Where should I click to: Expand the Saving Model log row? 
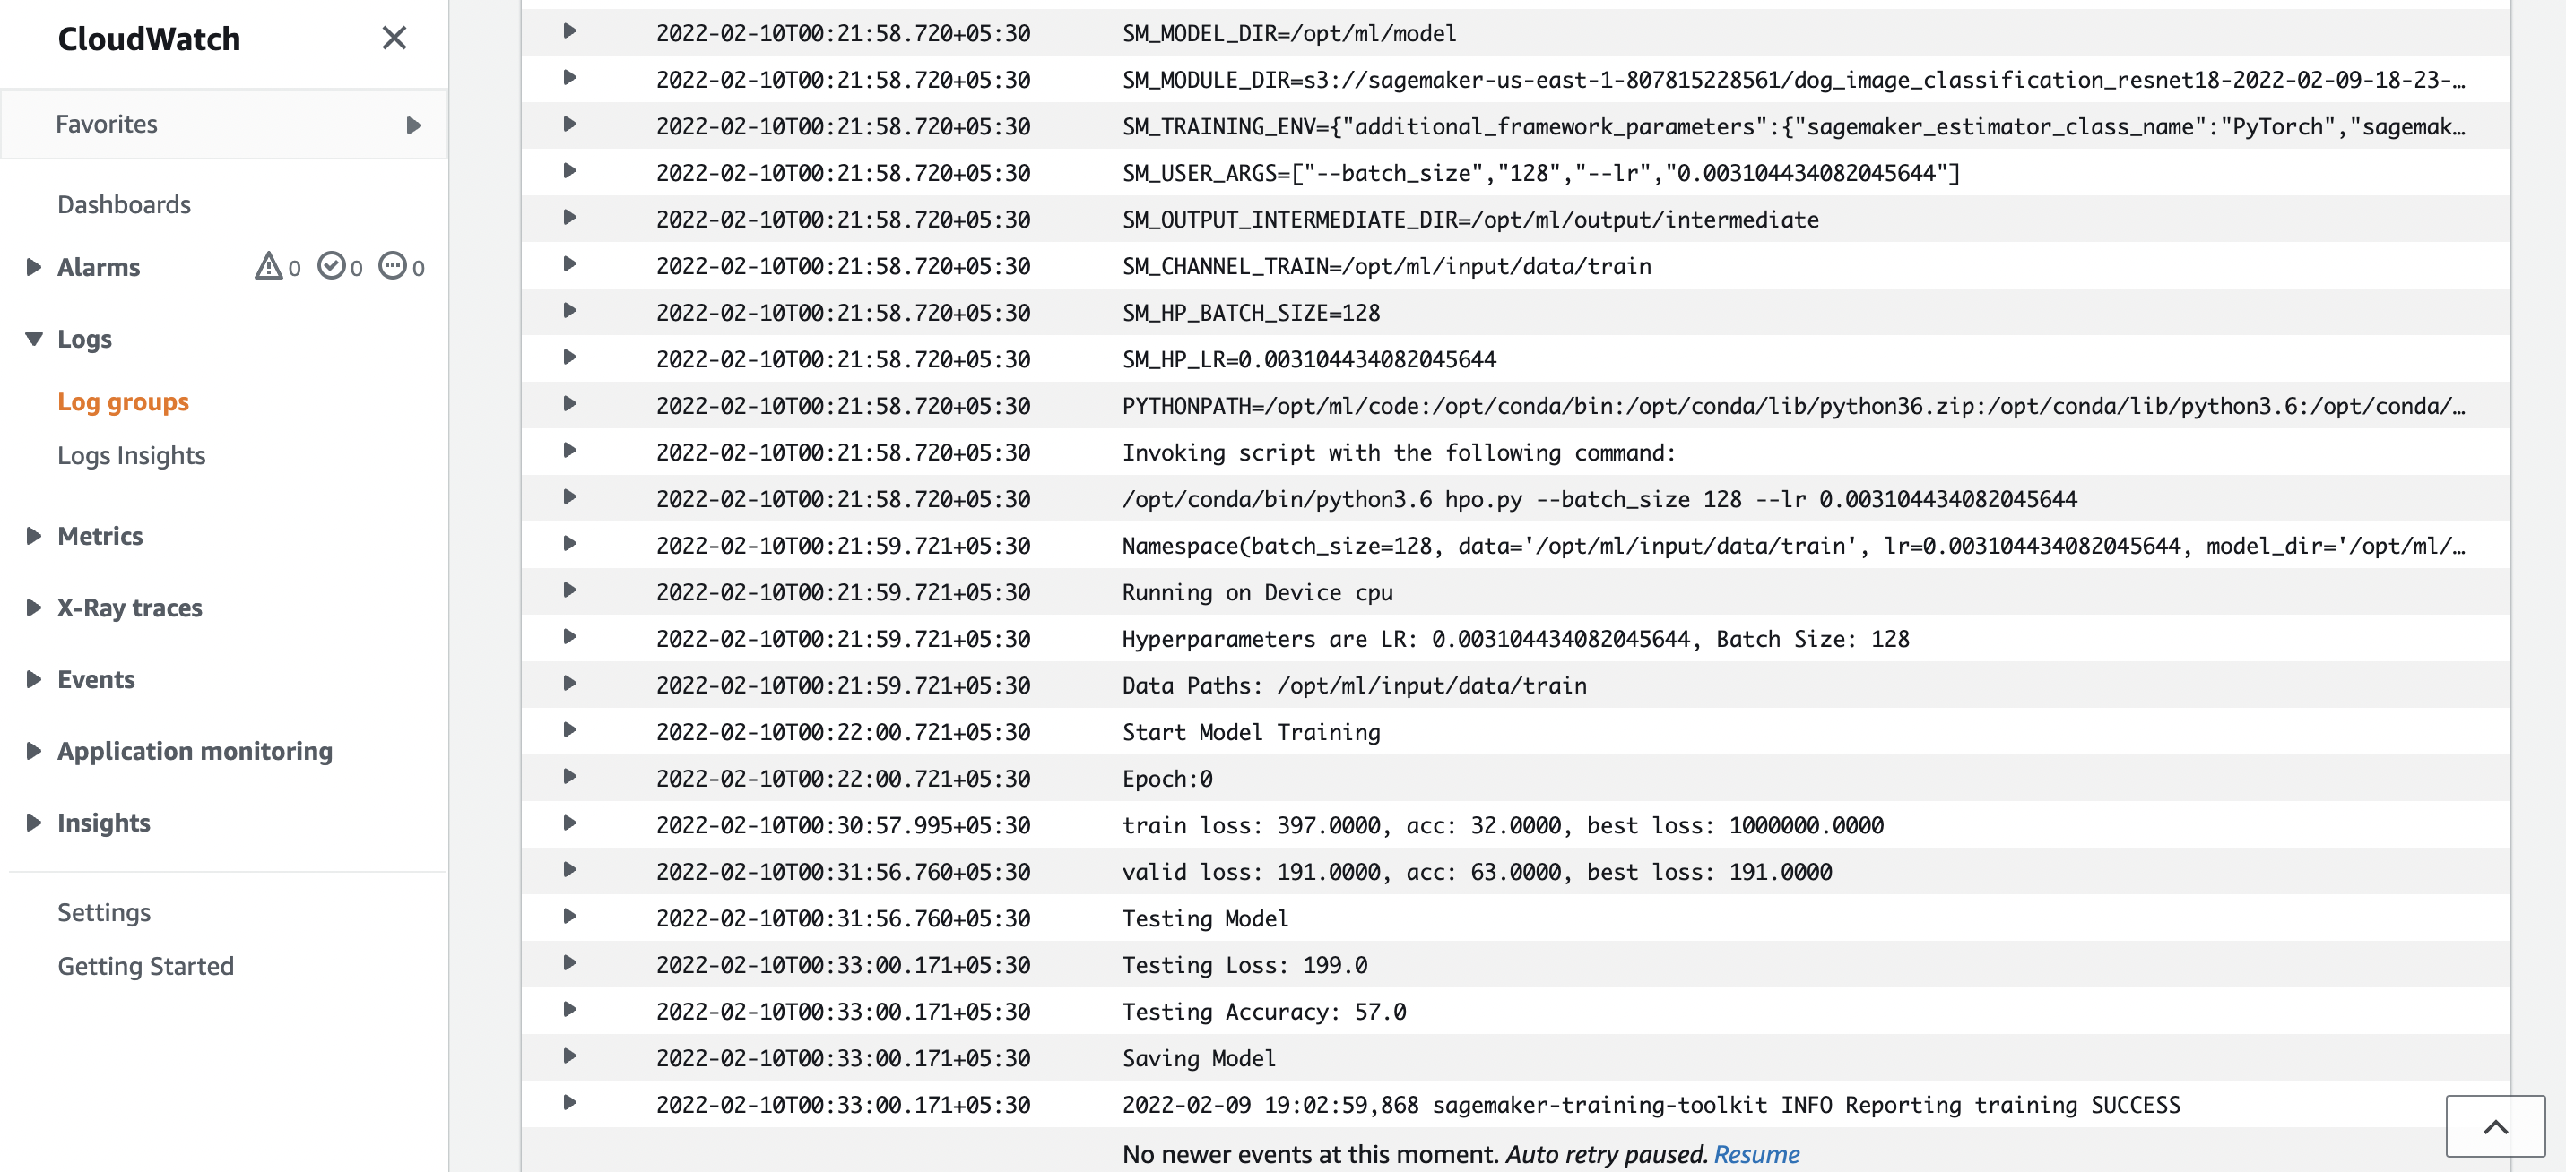[570, 1058]
